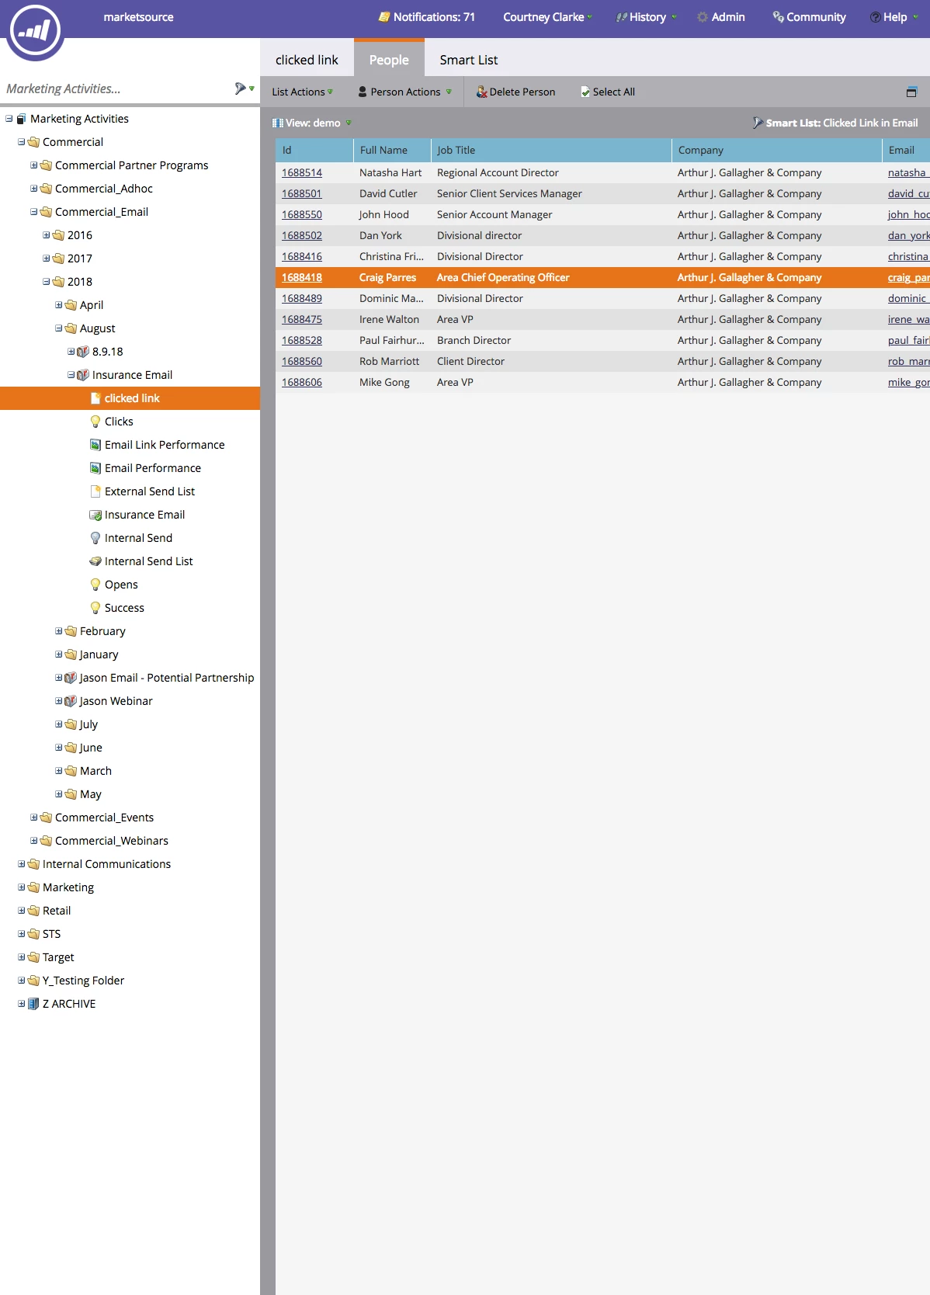Click the Smart List filter icon
This screenshot has height=1295, width=930.
pyautogui.click(x=758, y=123)
